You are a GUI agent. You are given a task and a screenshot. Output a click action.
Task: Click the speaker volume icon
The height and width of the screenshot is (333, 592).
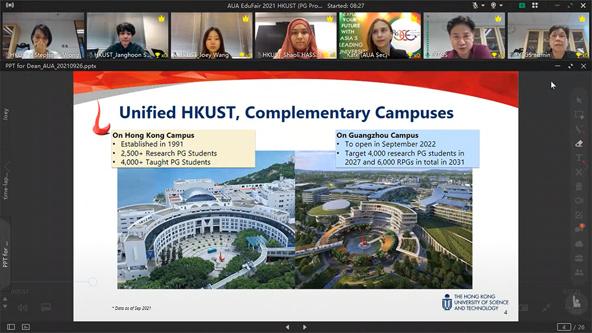point(22,308)
